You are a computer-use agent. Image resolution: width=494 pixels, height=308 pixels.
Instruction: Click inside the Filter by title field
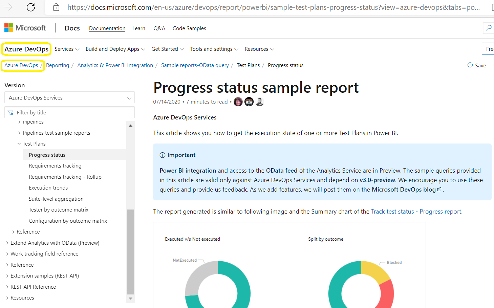click(68, 112)
